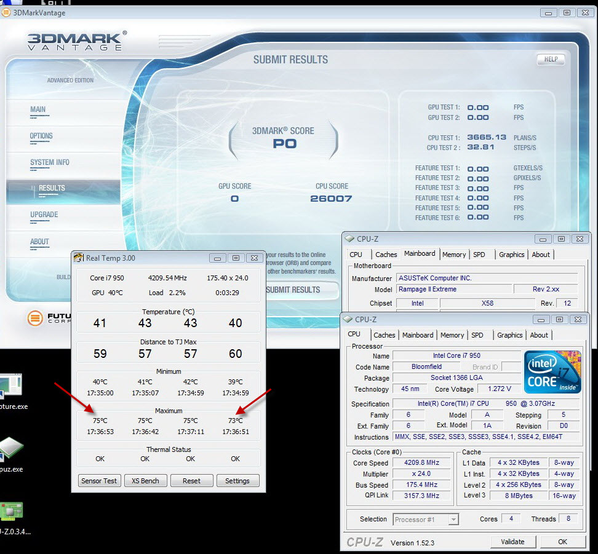Minimize the front CPU-Z window

point(541,320)
